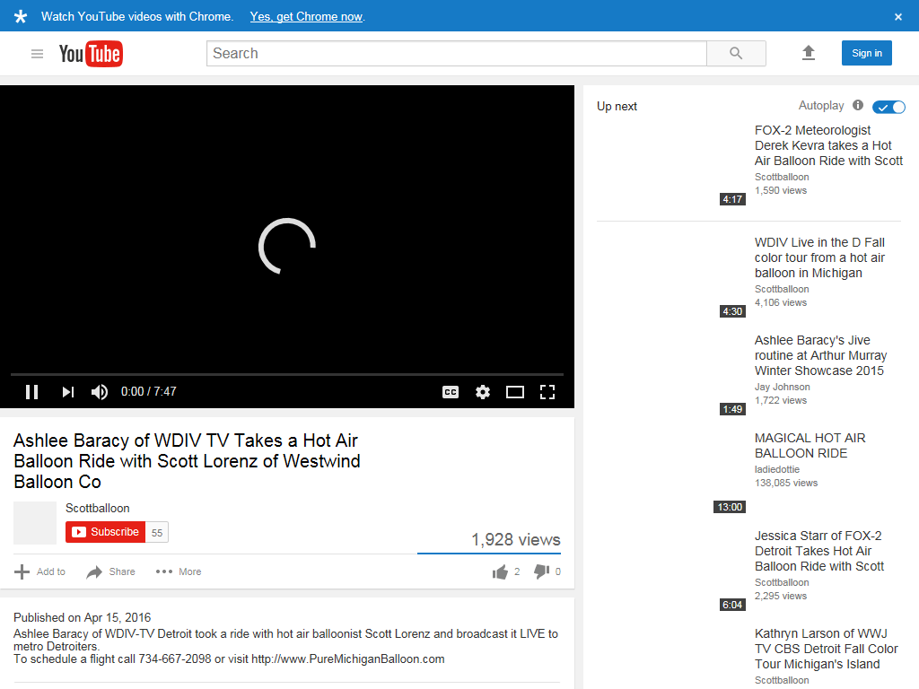Open the WDIV Live in the D video
Viewport: 919px width, 689px height.
(819, 257)
